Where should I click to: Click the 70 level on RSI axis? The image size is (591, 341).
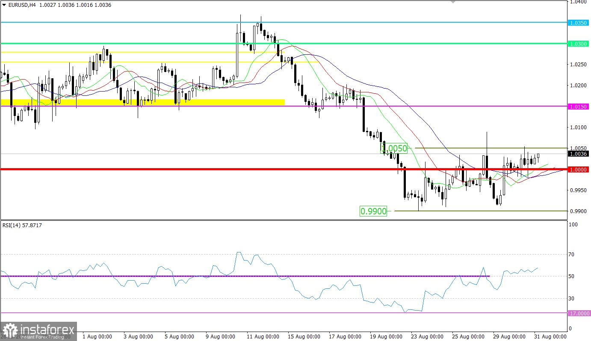pos(572,255)
